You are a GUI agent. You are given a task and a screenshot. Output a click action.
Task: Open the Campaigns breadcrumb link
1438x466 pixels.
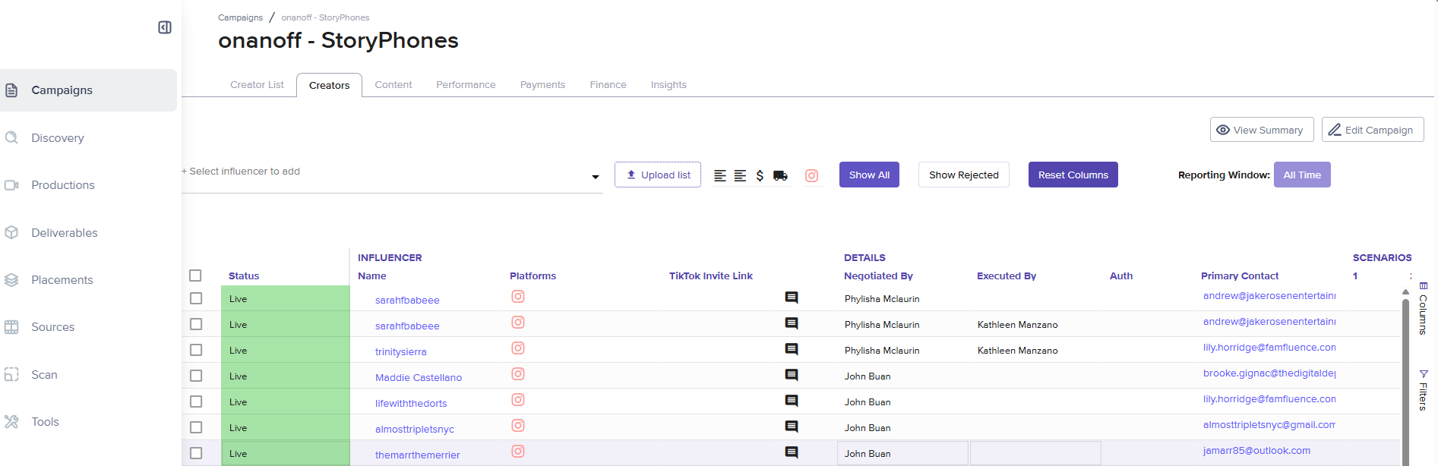pyautogui.click(x=240, y=17)
